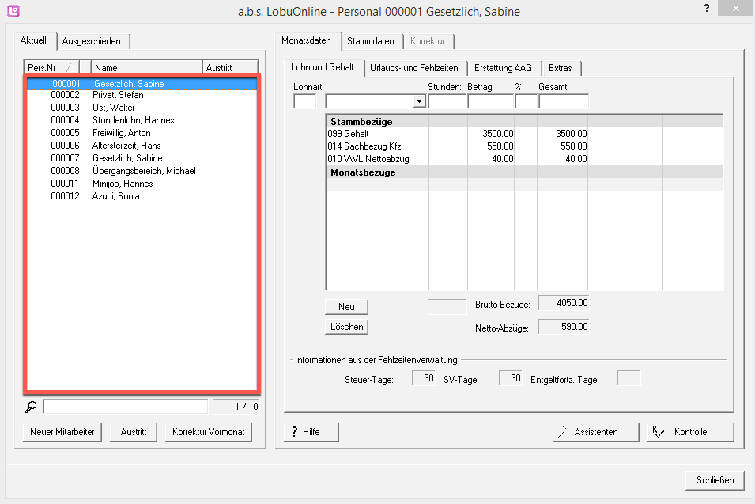Click the question mark help icon in title bar
Viewport: 755px width, 504px height.
click(x=706, y=8)
